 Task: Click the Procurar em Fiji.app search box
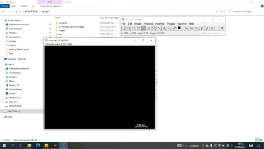[244, 12]
